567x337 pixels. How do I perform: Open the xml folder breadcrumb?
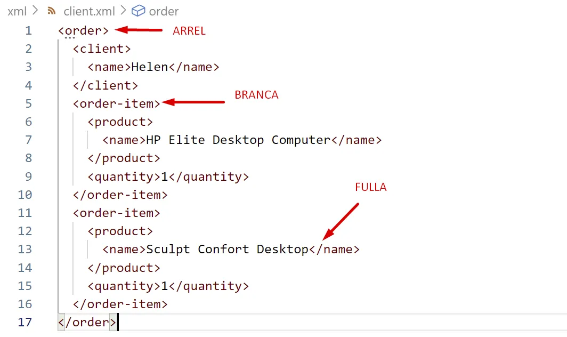pyautogui.click(x=17, y=11)
